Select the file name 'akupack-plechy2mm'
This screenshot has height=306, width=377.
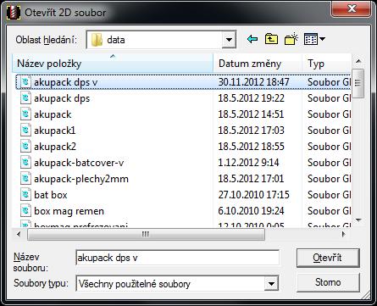81,179
